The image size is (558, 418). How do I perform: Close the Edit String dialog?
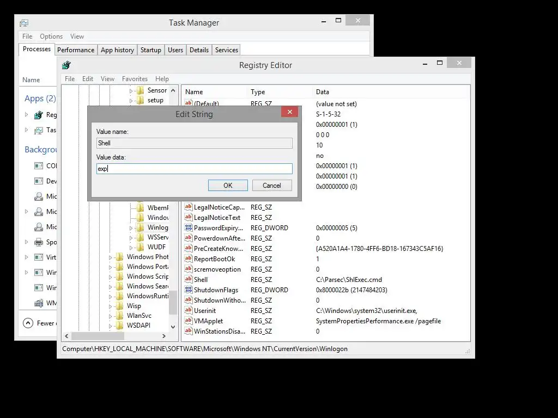click(290, 112)
